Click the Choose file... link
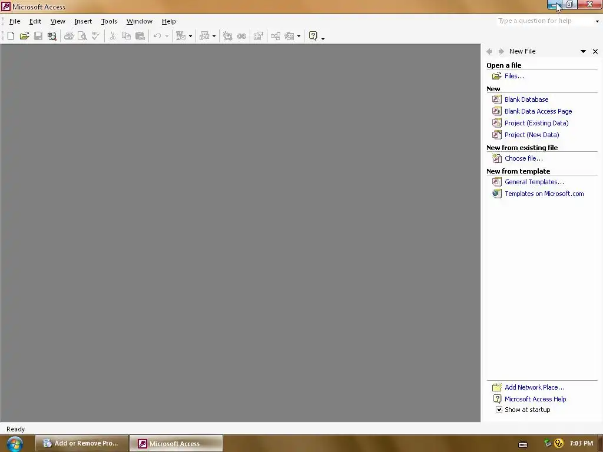Image resolution: width=603 pixels, height=452 pixels. [524, 158]
